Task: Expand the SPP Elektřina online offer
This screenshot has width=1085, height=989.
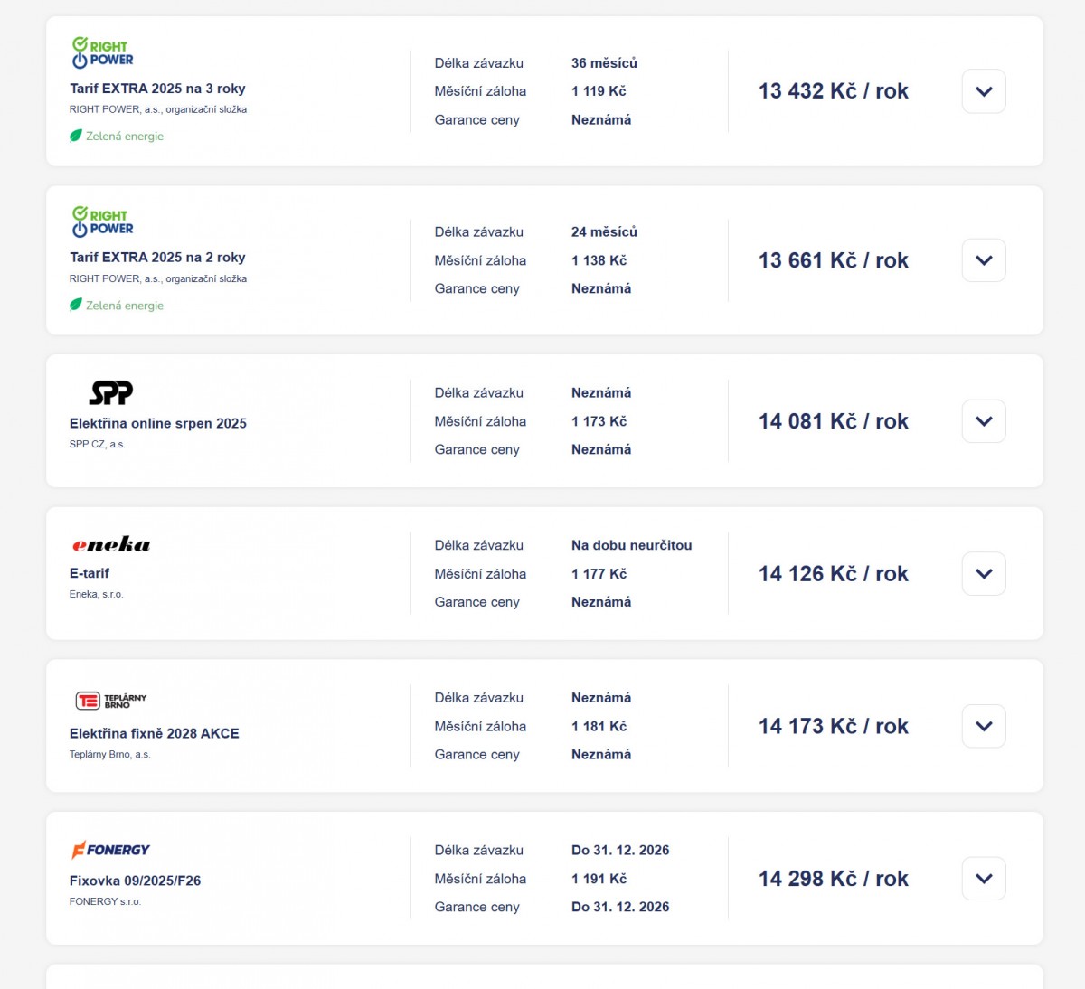Action: click(984, 421)
